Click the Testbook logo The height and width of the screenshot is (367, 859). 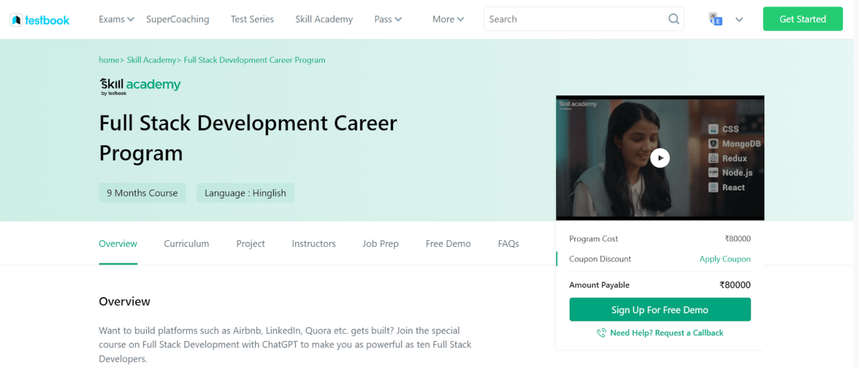tap(39, 19)
